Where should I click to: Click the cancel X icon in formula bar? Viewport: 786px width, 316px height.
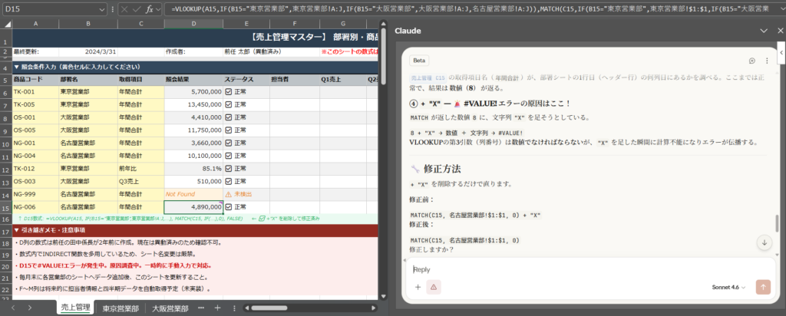tap(124, 9)
